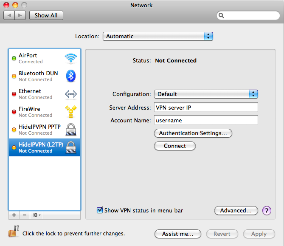Click the Bluetooth DUN Bluetooth icon

point(71,76)
